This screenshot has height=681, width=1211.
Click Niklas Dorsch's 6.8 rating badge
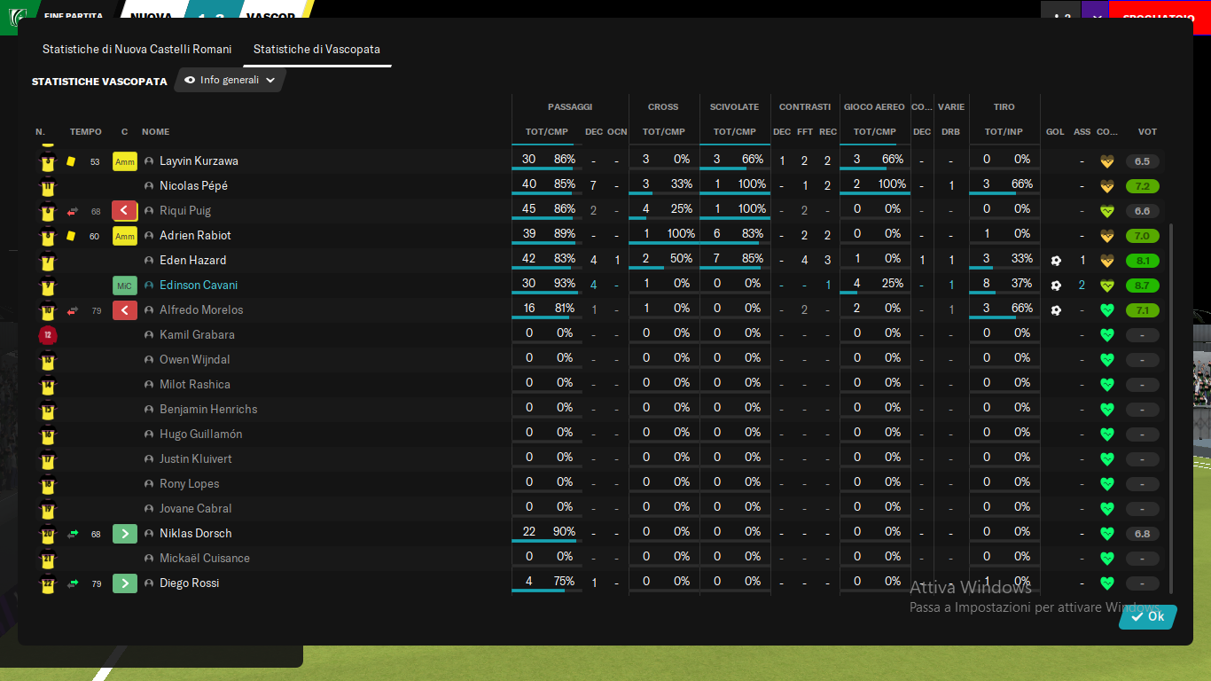click(1142, 534)
